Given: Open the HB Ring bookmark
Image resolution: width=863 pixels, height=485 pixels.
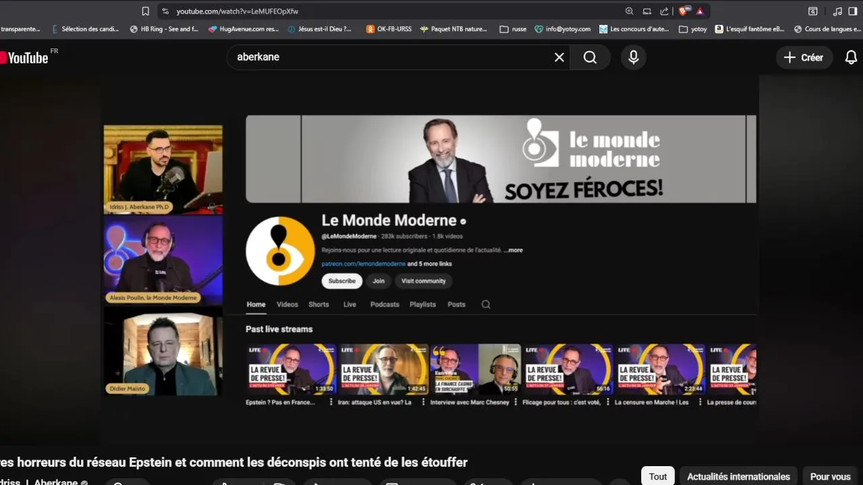Looking at the screenshot, I should coord(164,29).
